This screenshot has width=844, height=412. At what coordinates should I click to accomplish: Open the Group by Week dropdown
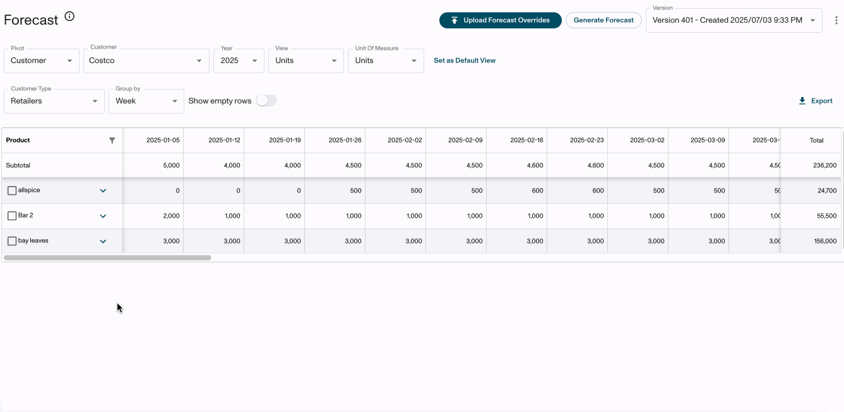tap(146, 101)
